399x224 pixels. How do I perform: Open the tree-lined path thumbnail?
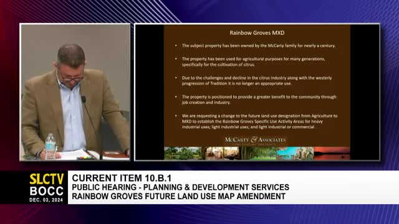pos(257,153)
